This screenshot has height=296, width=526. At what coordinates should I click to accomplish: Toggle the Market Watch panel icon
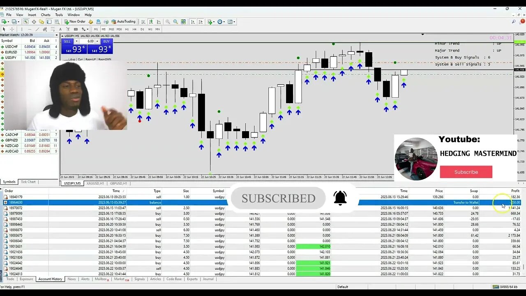[x=26, y=22]
